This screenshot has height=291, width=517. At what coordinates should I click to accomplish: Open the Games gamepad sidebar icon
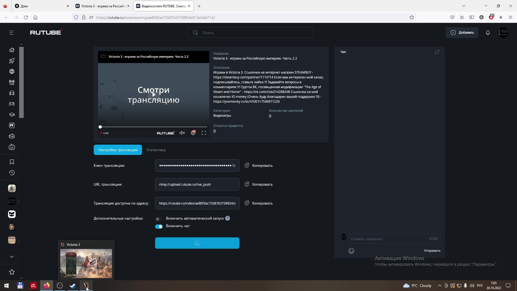point(12,104)
